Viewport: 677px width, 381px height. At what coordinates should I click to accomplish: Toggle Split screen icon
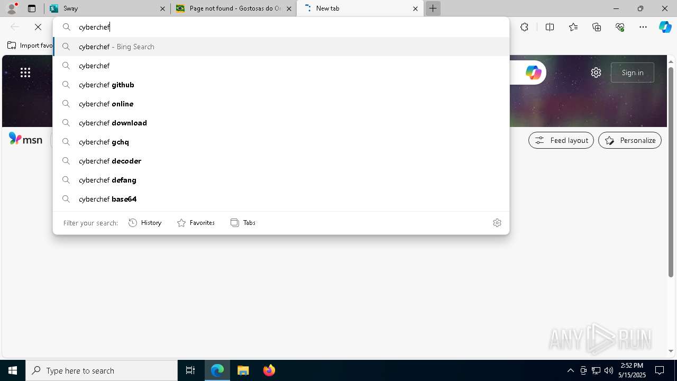tap(550, 27)
